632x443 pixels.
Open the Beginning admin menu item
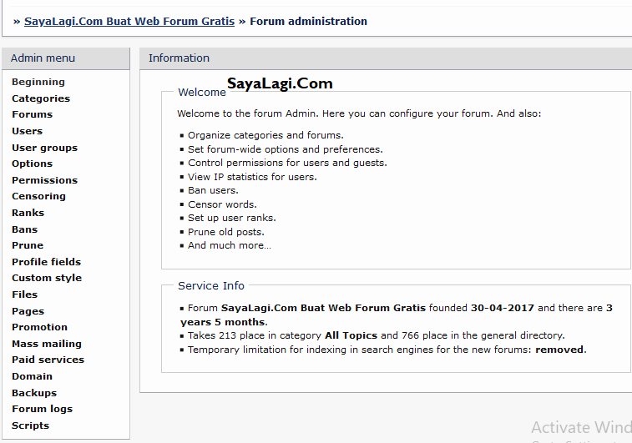(x=38, y=82)
